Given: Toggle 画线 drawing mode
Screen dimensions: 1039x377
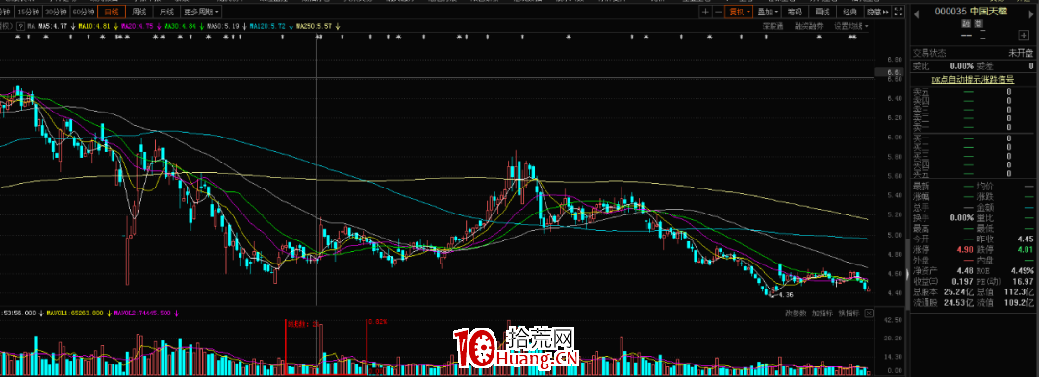Looking at the screenshot, I should click(822, 12).
